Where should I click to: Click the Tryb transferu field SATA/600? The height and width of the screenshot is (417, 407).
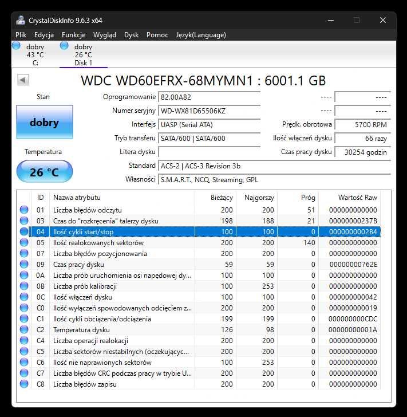tap(209, 138)
